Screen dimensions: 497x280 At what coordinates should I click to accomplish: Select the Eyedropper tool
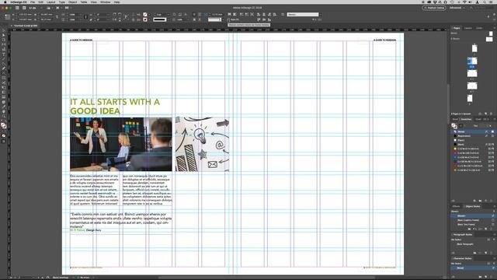click(4, 107)
